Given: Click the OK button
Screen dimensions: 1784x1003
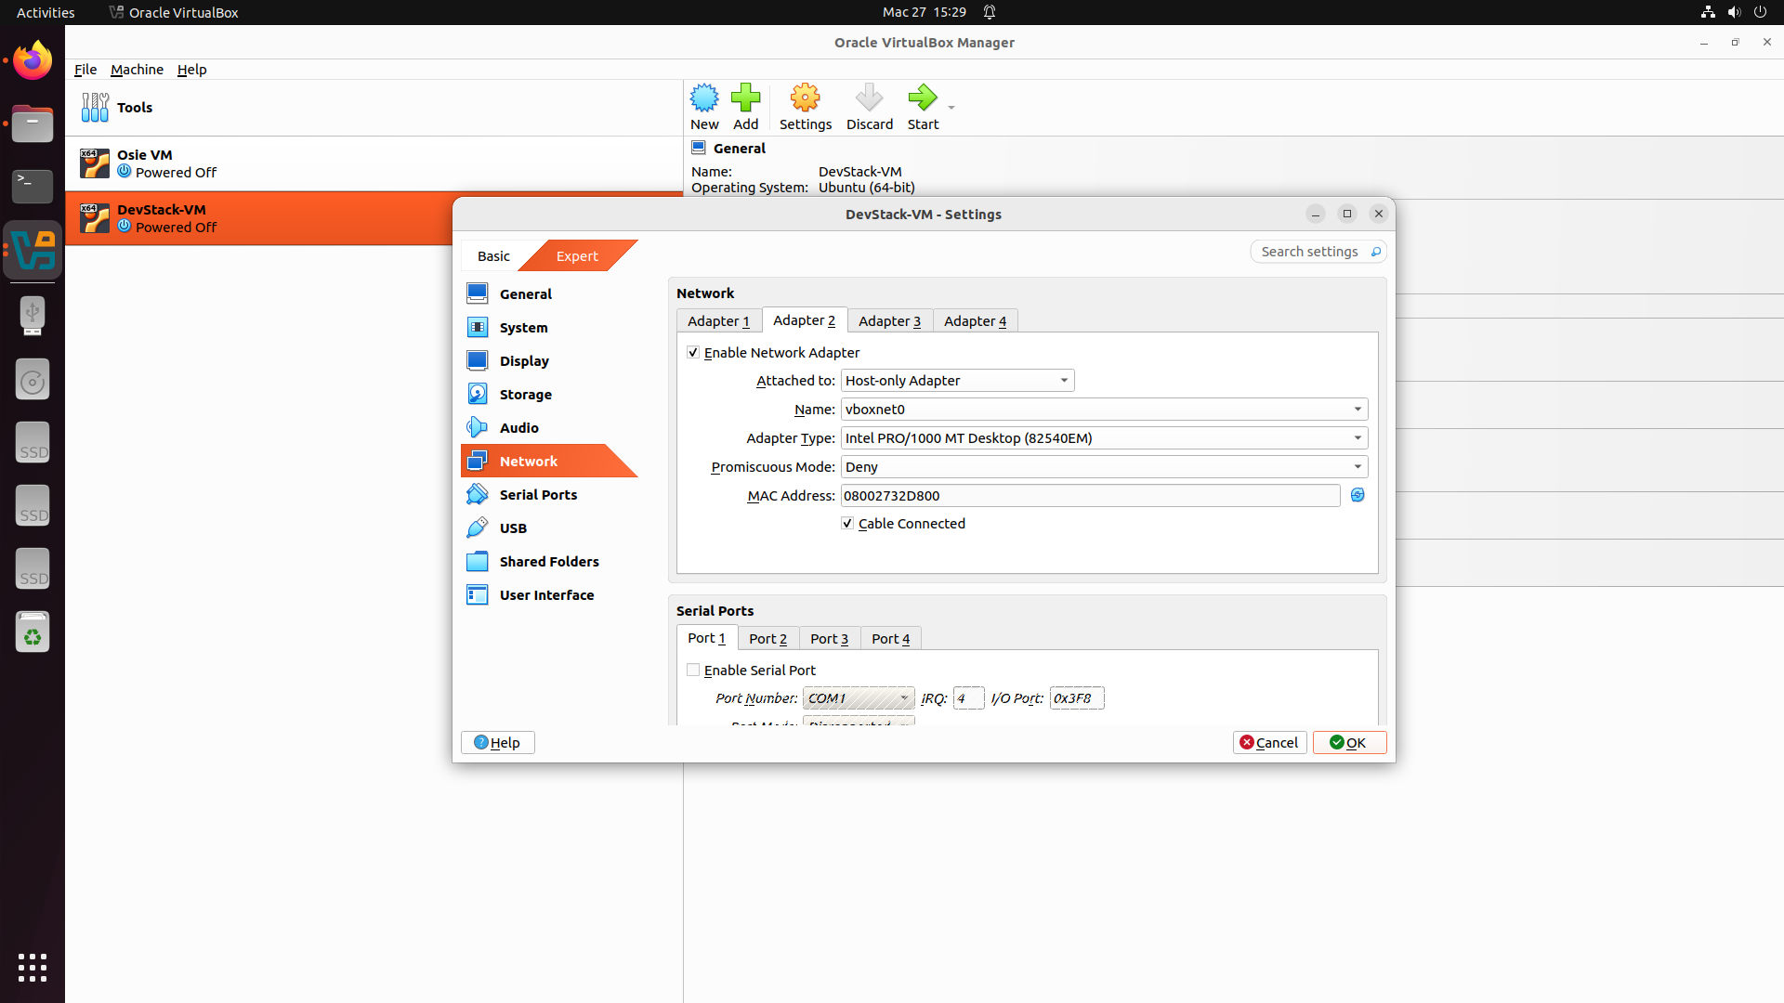Looking at the screenshot, I should pyautogui.click(x=1349, y=742).
